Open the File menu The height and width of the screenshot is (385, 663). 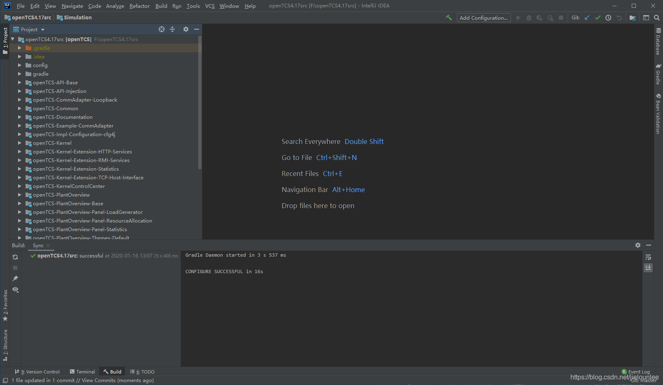tap(21, 6)
